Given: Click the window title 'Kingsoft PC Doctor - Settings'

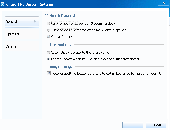Looking at the screenshot, I should click(30, 4).
